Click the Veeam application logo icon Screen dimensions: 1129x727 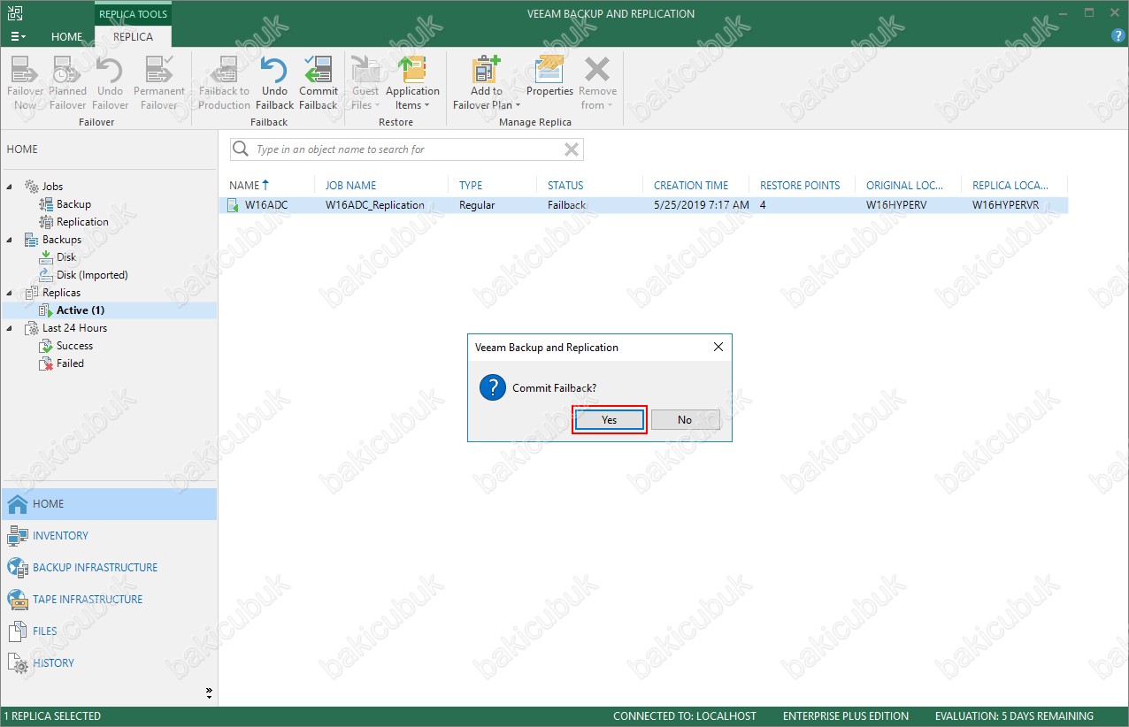[x=16, y=13]
